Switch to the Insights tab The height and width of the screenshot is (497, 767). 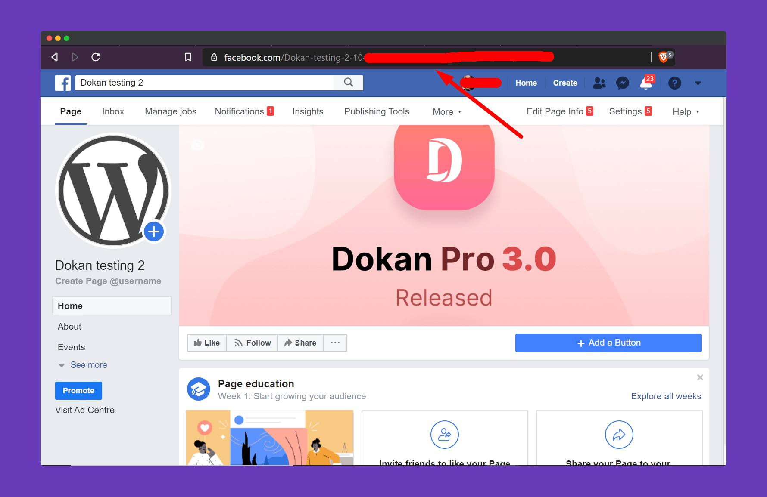pos(308,111)
